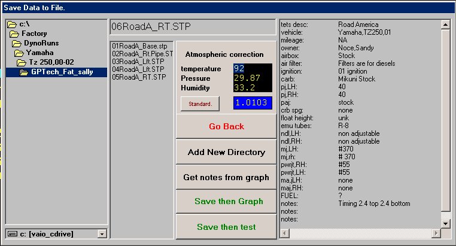456x246 pixels.
Task: Click the Pressure value 29.87
Action: pos(252,78)
